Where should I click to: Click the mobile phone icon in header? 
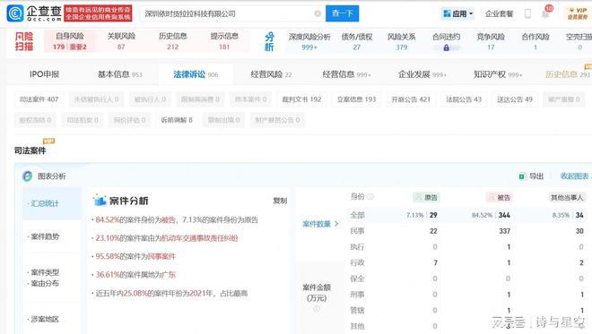coord(527,14)
